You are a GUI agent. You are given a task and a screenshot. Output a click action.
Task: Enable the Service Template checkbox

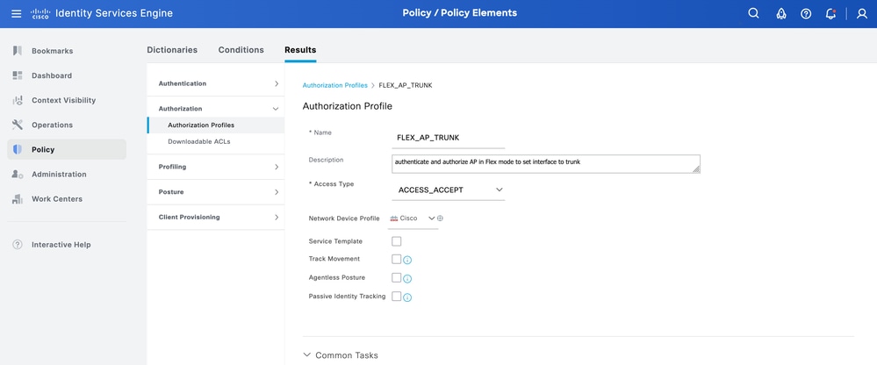(x=397, y=241)
